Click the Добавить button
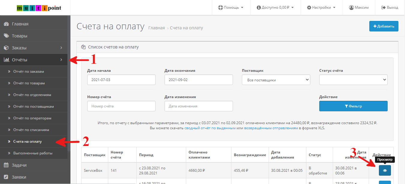The width and height of the screenshot is (405, 184). (x=384, y=26)
